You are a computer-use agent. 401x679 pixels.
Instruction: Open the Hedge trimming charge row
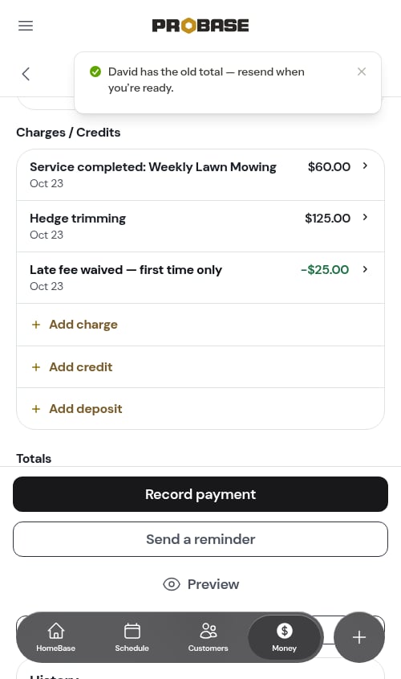[x=200, y=226]
